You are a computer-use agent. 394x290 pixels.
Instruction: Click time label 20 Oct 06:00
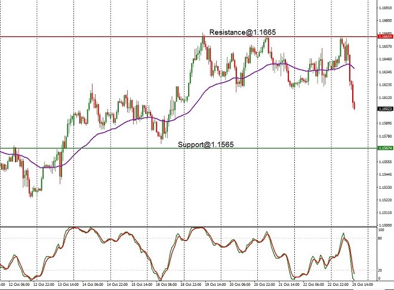pyautogui.click(x=240, y=285)
